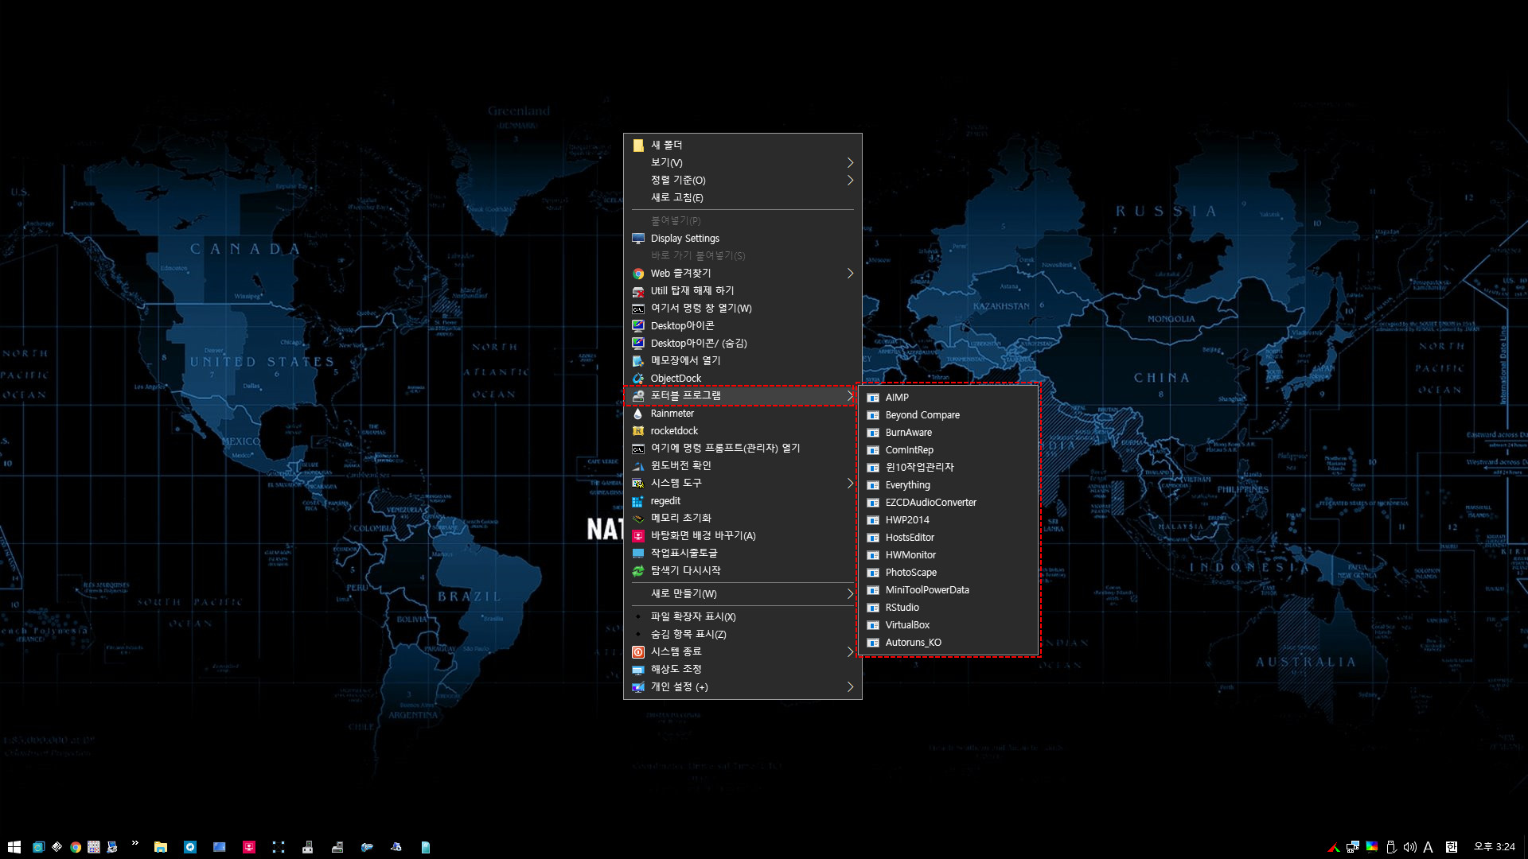Screen dimensions: 1528x859
Task: Click the network computers tray icon
Action: (x=1353, y=847)
